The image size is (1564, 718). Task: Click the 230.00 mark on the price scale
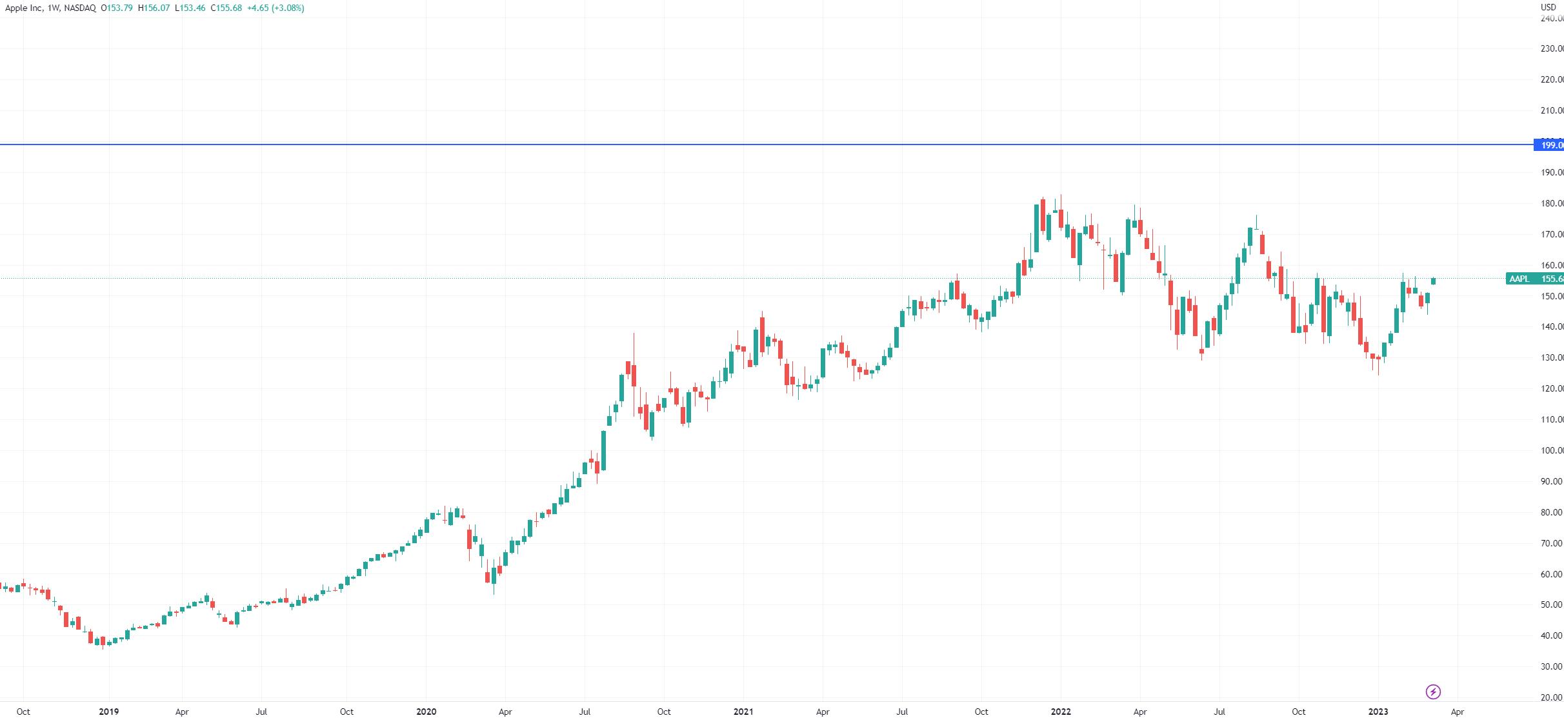click(1551, 48)
